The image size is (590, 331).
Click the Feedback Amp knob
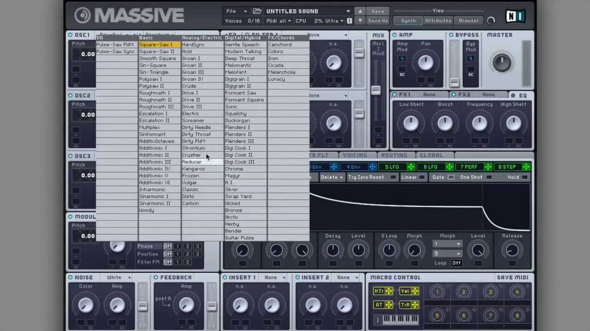(x=186, y=304)
